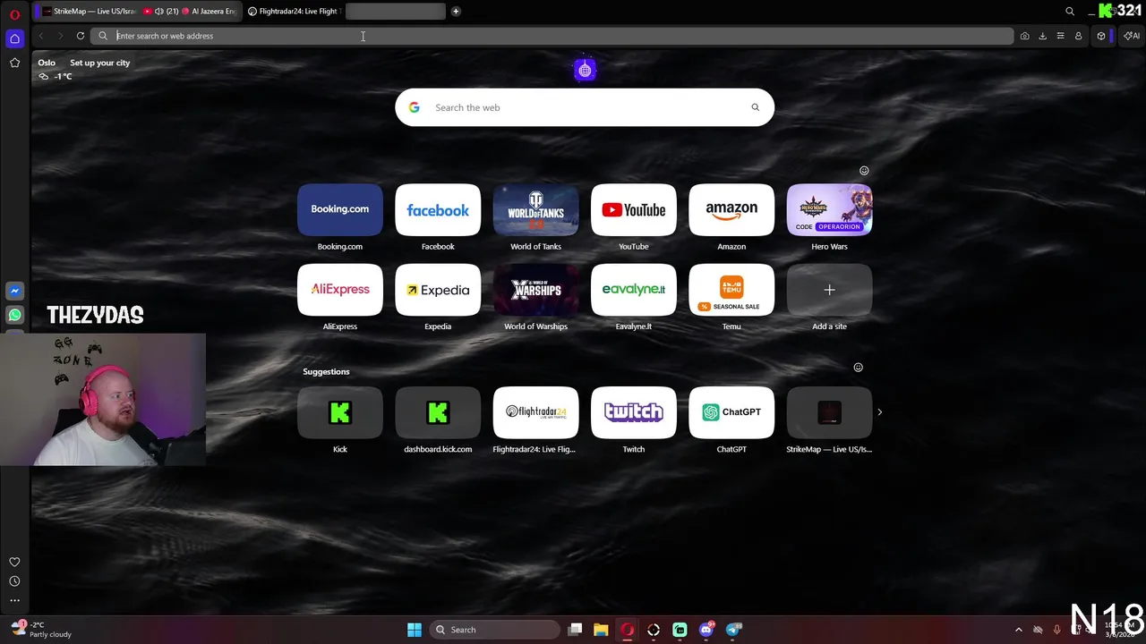
Task: Open the taskbar weather widget
Action: 43,630
